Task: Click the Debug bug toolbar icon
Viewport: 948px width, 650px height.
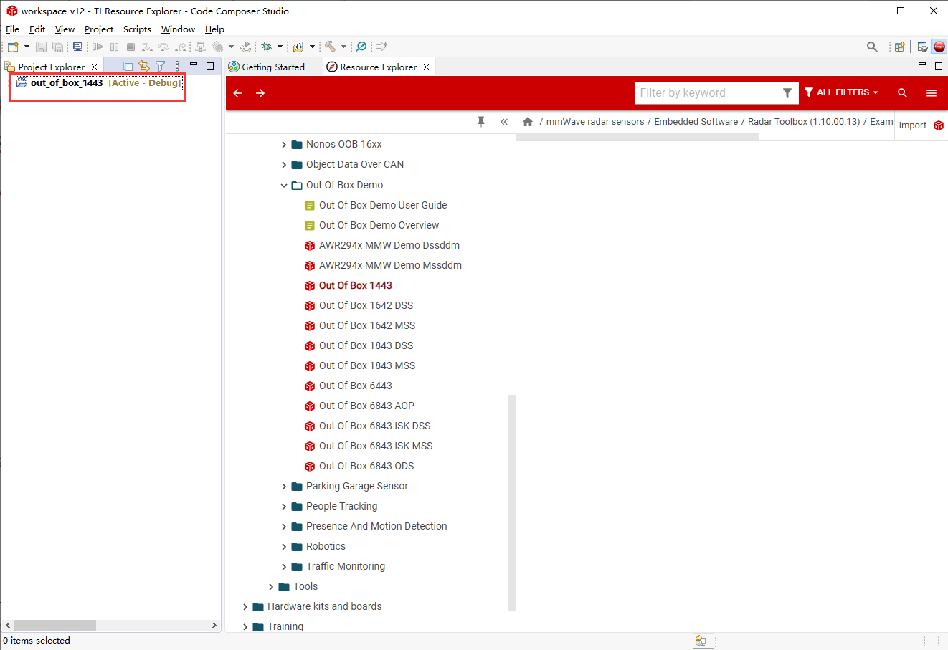Action: pyautogui.click(x=266, y=47)
